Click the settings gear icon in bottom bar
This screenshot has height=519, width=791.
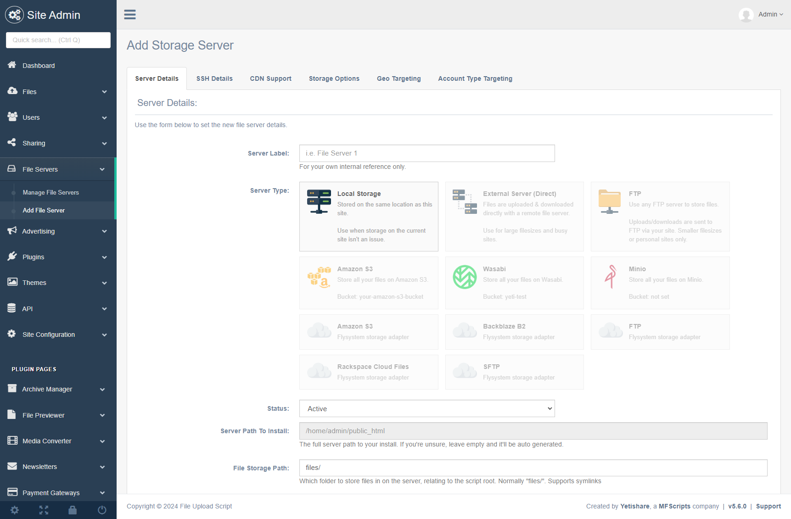click(15, 510)
